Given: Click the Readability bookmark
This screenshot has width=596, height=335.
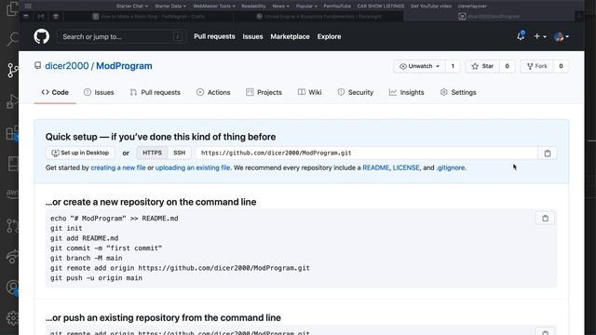Looking at the screenshot, I should click(253, 7).
